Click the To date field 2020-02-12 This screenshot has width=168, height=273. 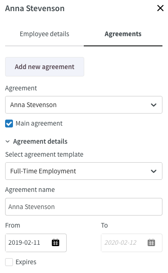(131, 243)
